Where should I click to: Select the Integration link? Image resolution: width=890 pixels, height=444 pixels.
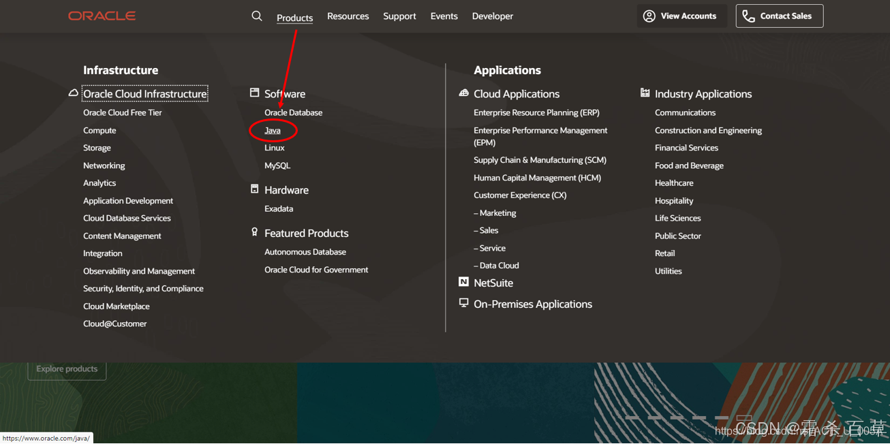pyautogui.click(x=103, y=253)
